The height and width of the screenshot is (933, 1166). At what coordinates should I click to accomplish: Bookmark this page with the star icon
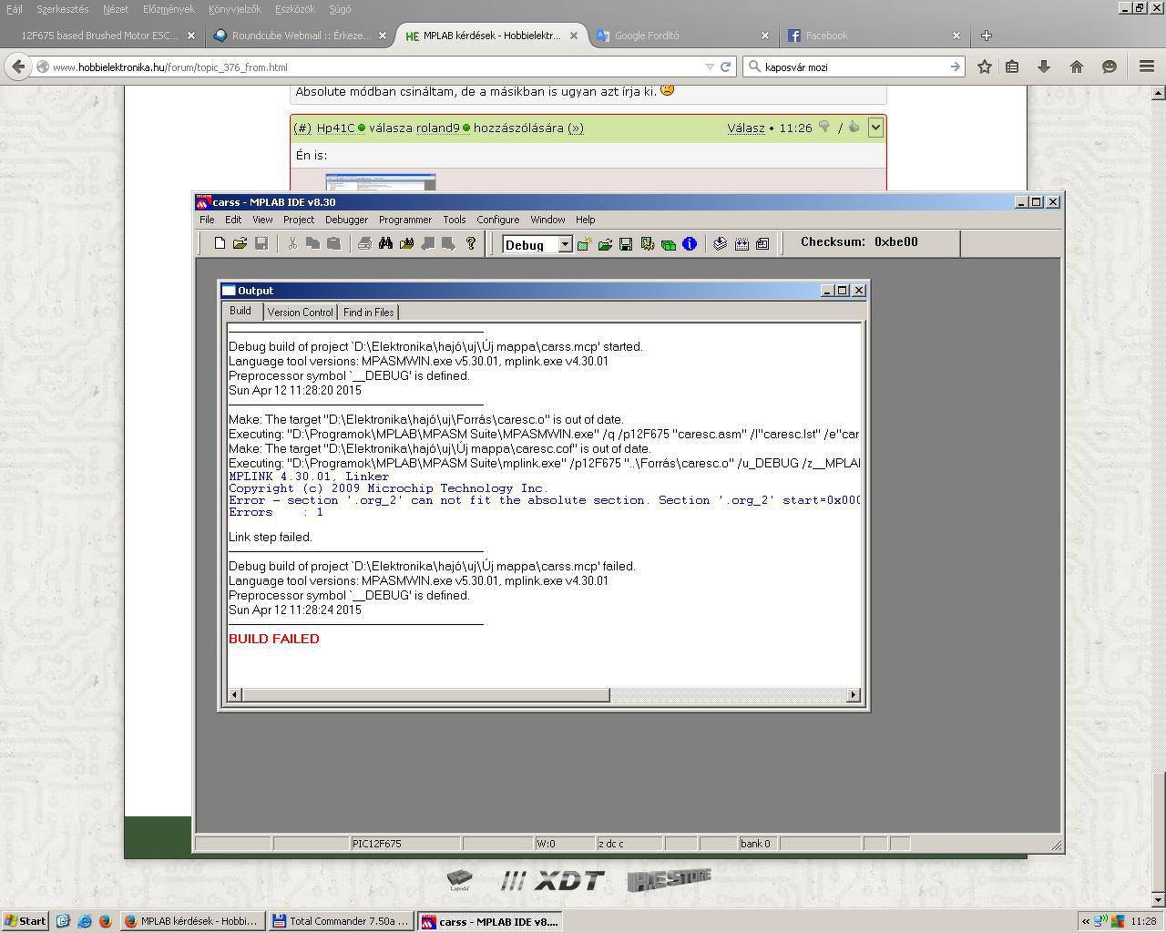coord(985,67)
